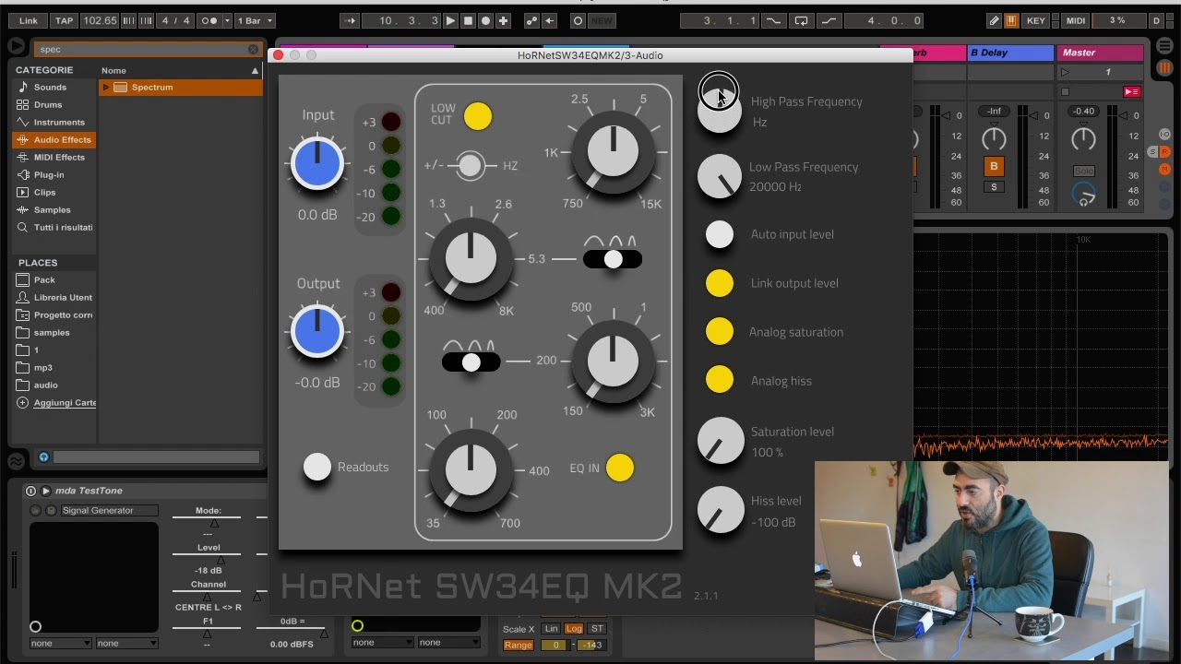
Task: Unfold mda TestTone plugin parameters triangle
Action: click(46, 491)
